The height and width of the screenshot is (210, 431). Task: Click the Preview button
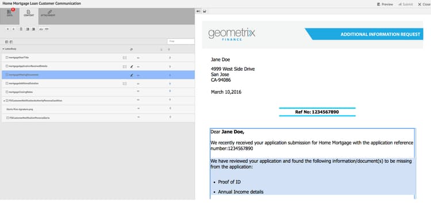(x=385, y=5)
